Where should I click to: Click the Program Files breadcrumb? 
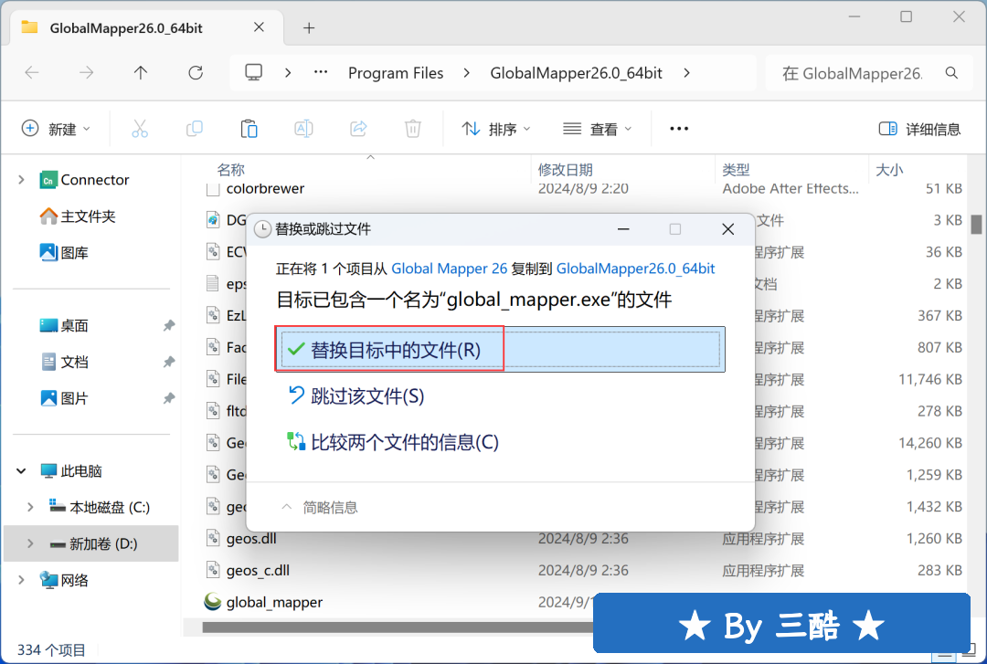(396, 73)
